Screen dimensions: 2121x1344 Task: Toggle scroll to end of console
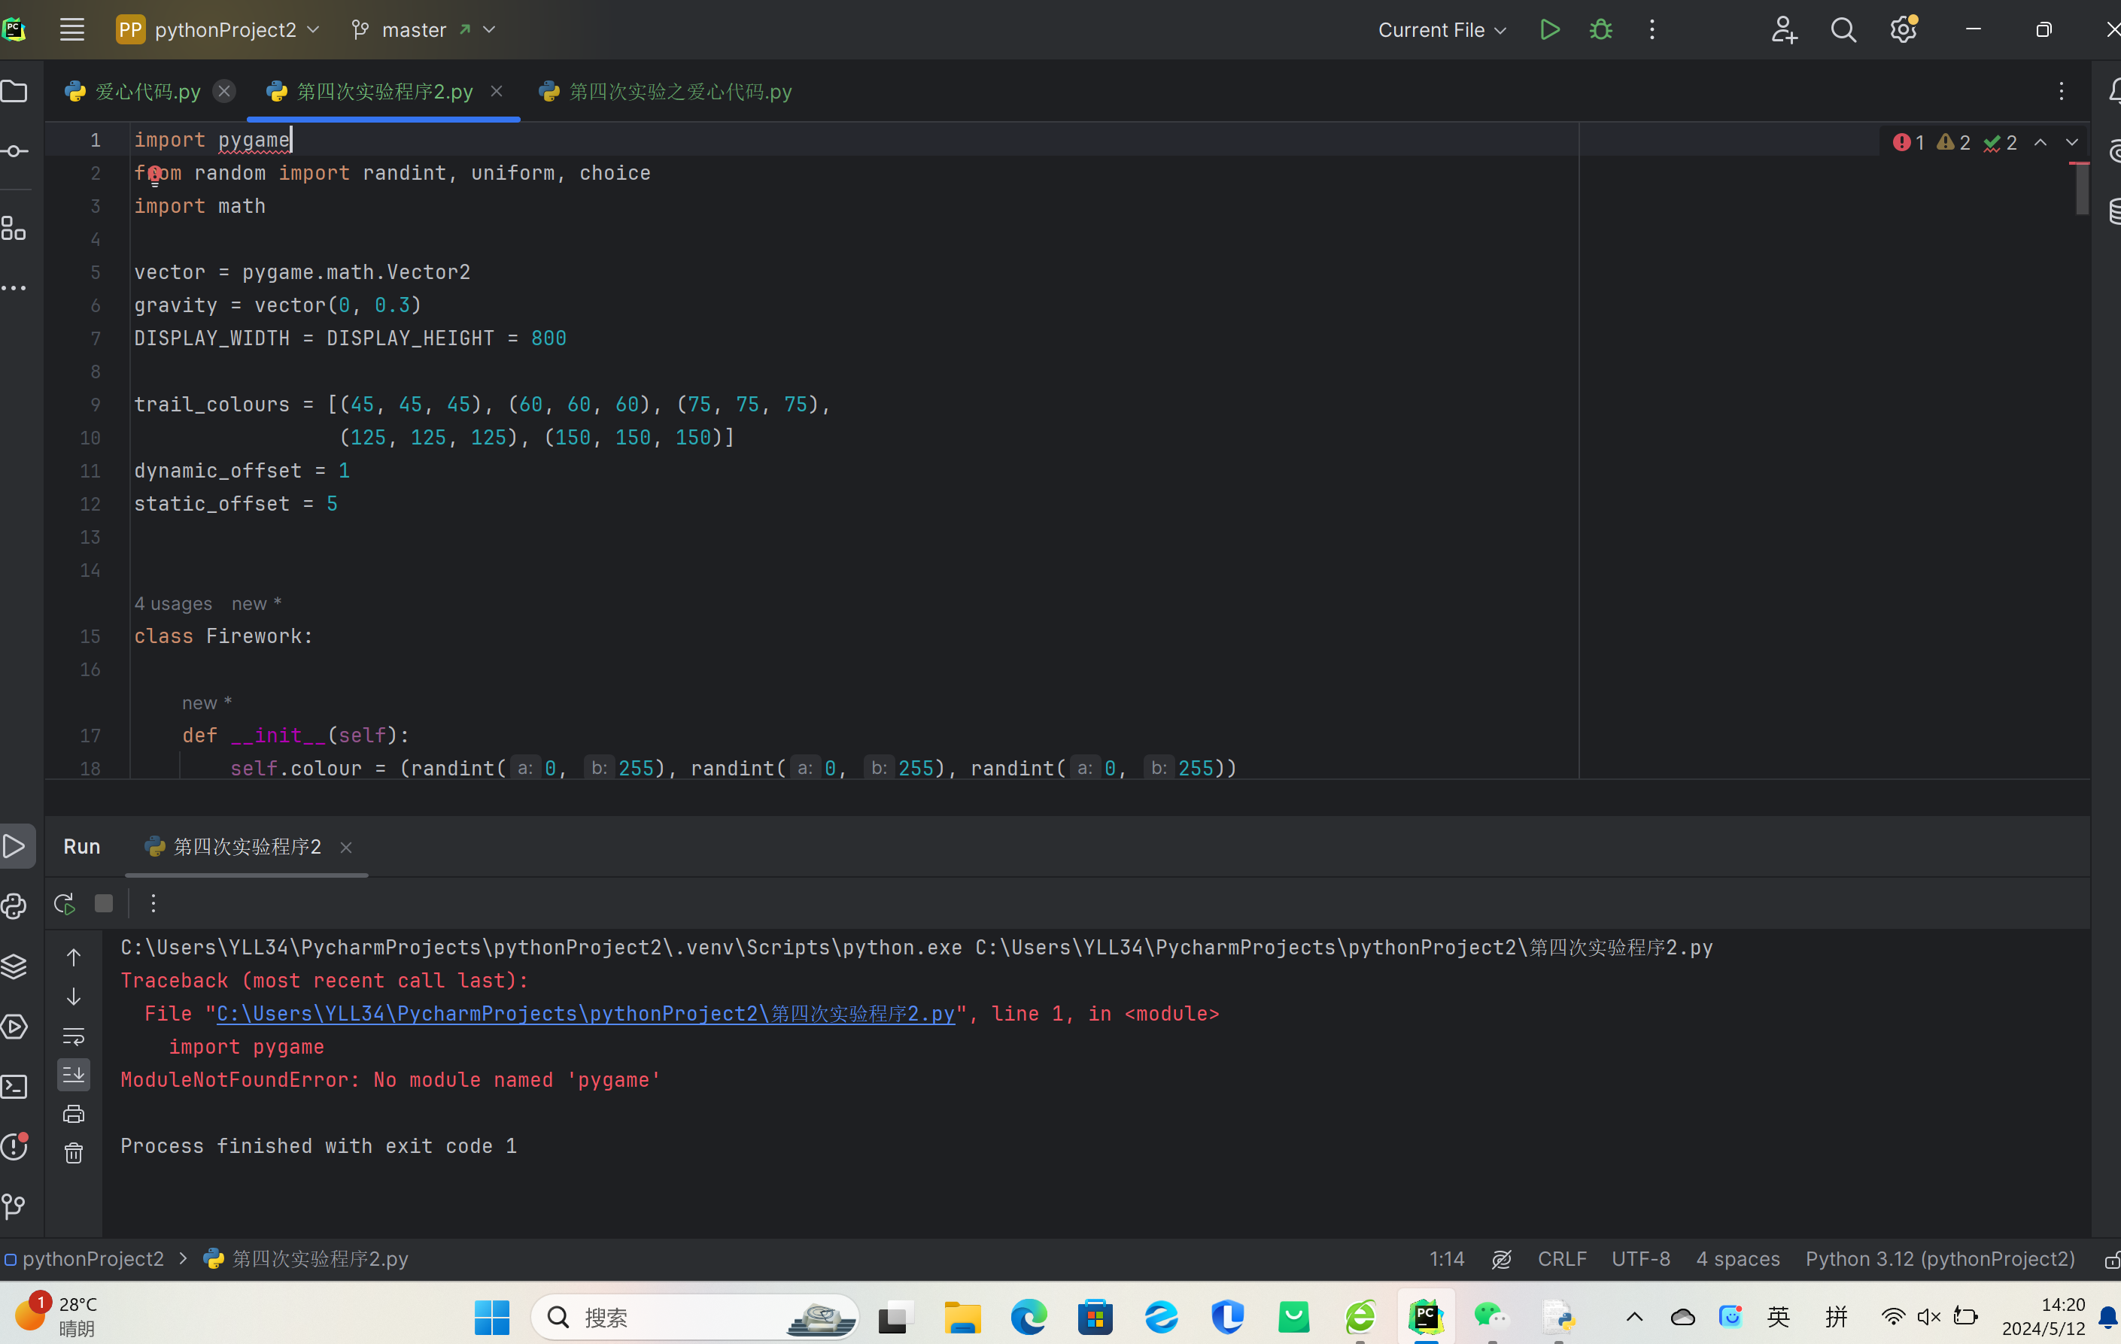74,1075
